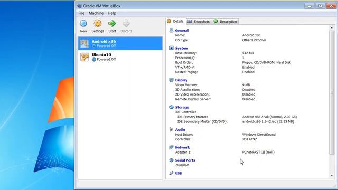Screen dimensions: 338x190
Task: Click the New virtual machine icon
Action: [x=83, y=23]
